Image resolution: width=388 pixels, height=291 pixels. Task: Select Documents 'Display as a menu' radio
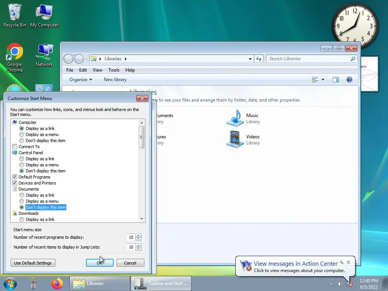coord(22,201)
